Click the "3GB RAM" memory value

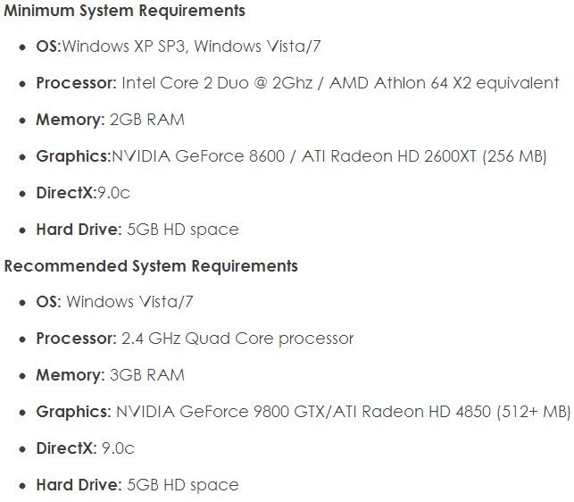(x=146, y=375)
